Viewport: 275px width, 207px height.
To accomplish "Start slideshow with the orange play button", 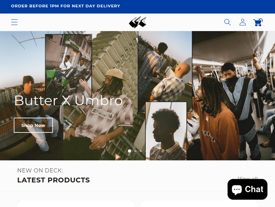I will pyautogui.click(x=118, y=157).
